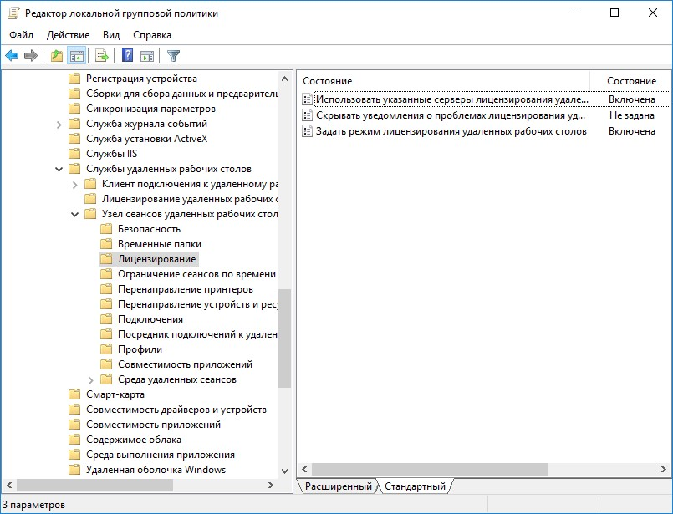Switch to the Расширенный tab
This screenshot has height=514, width=673.
pyautogui.click(x=339, y=486)
